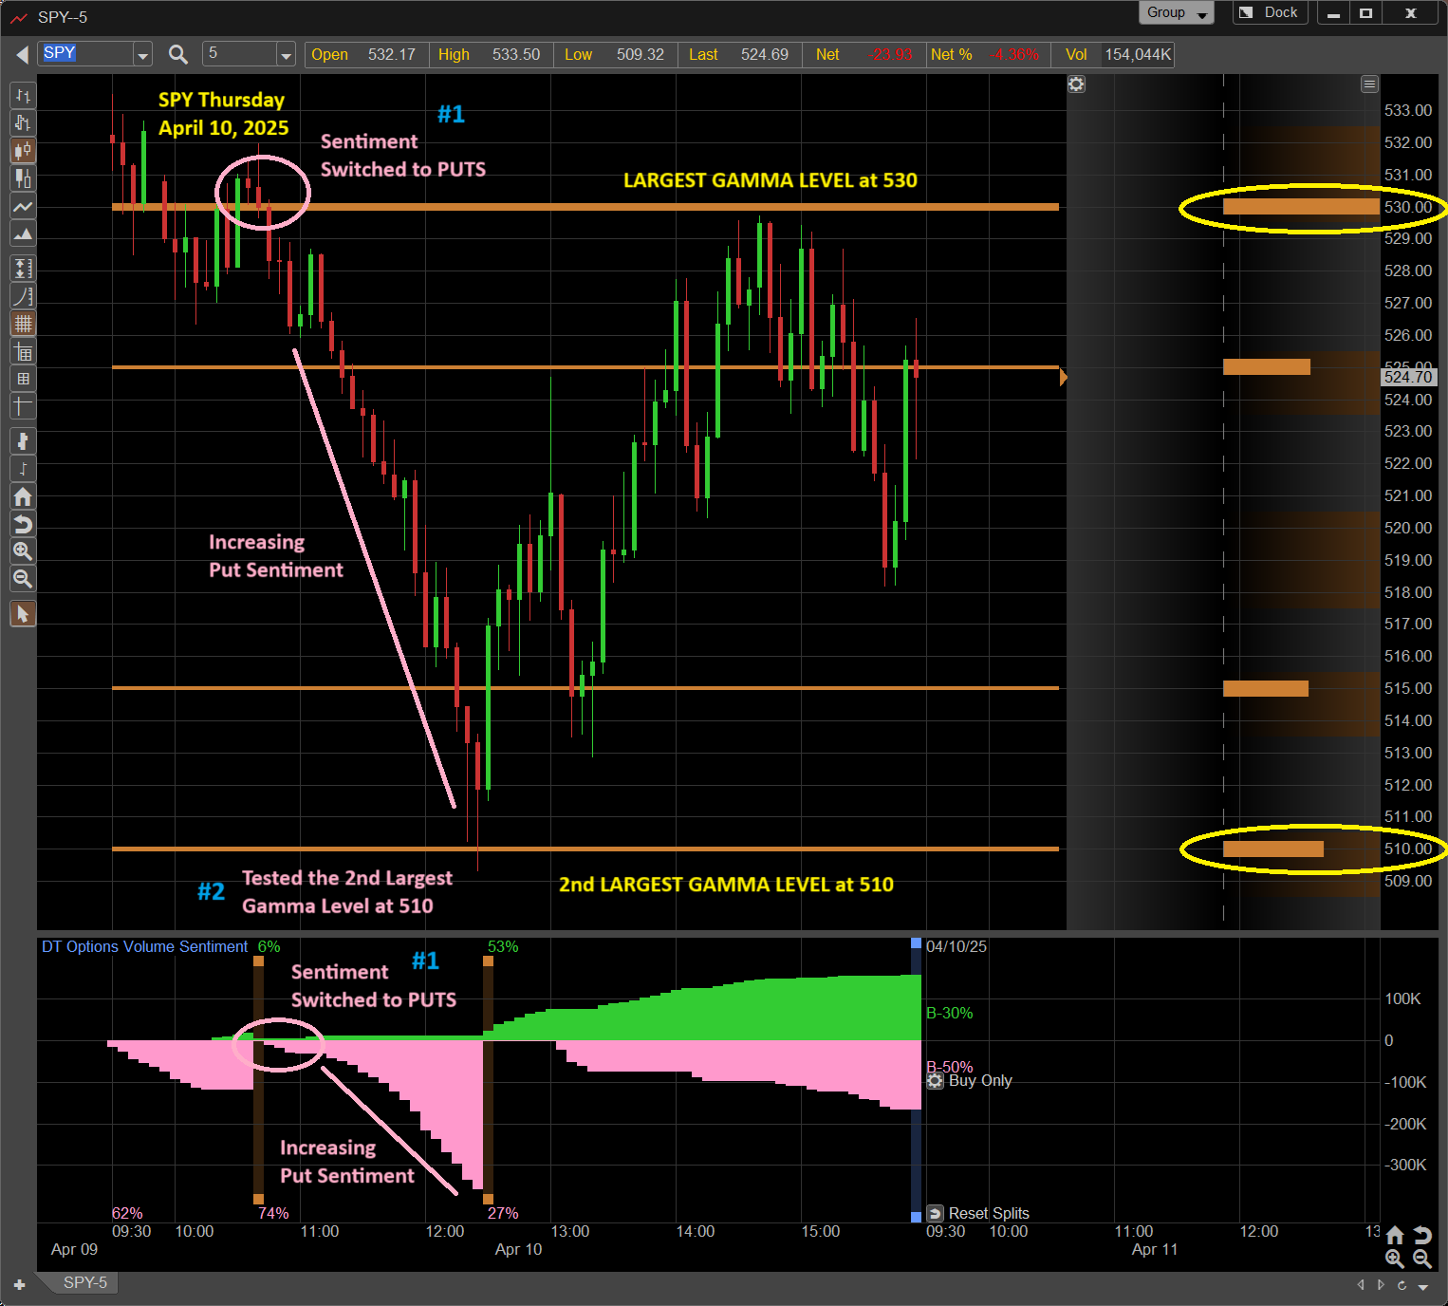This screenshot has width=1448, height=1306.
Task: Click the 510.00 gamma level bar
Action: (1273, 849)
